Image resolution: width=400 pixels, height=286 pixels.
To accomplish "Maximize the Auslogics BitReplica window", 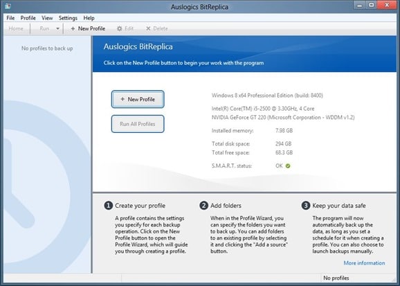I will tap(371, 5).
